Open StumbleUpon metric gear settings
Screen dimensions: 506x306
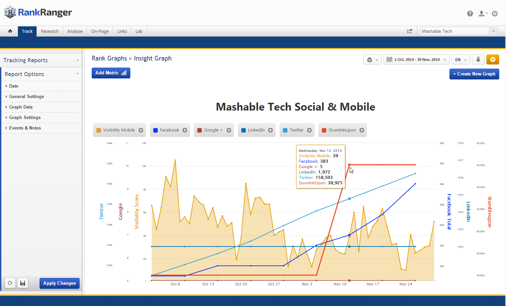coord(362,130)
